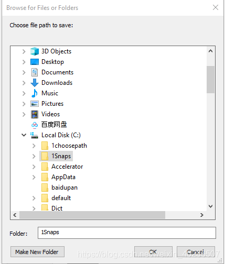Click the Accelerator folder icon
Screen dimensions: 225x264
[x=45, y=167]
